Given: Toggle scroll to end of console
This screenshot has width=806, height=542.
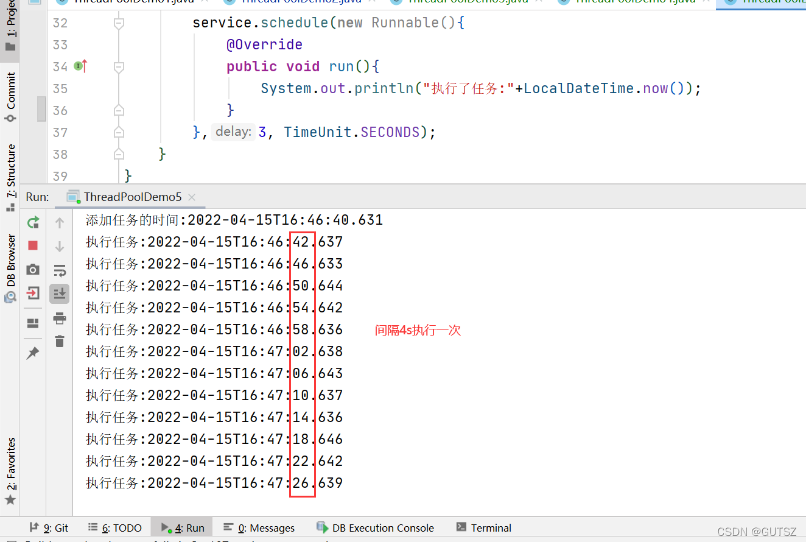Looking at the screenshot, I should [60, 294].
